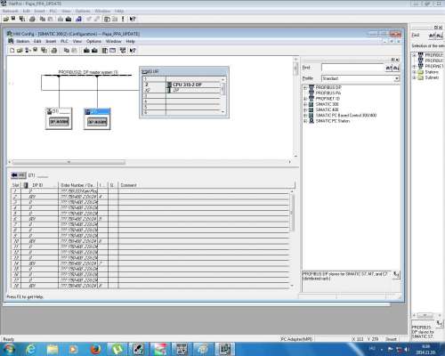Open Help menu in HW Config
The image size is (445, 356).
point(131,41)
